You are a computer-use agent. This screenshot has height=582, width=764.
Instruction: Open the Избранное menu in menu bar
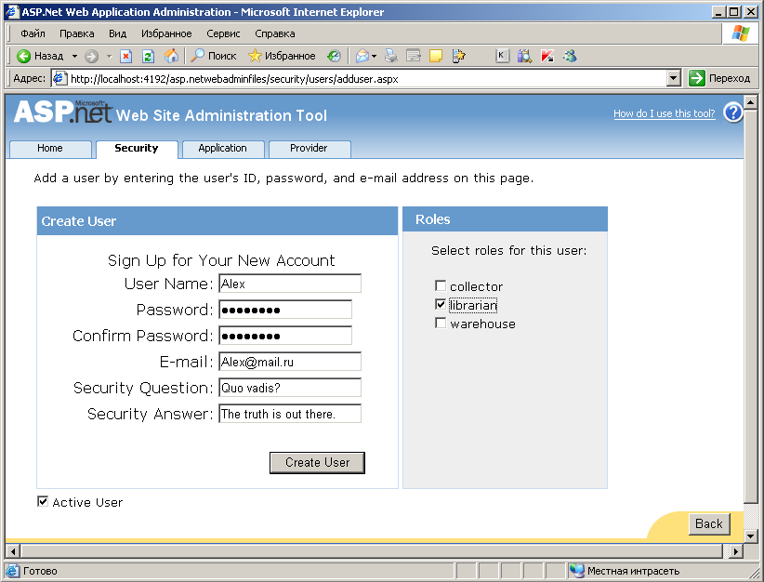pos(166,33)
